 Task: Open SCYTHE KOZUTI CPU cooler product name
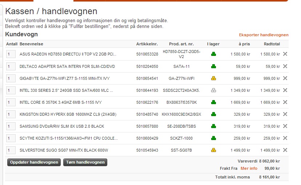pos(69,138)
